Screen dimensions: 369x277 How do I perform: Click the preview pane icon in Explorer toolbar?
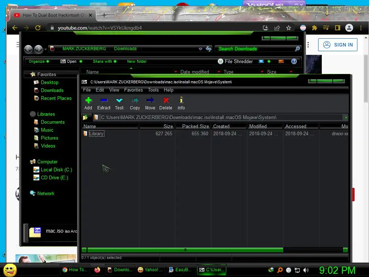281,61
